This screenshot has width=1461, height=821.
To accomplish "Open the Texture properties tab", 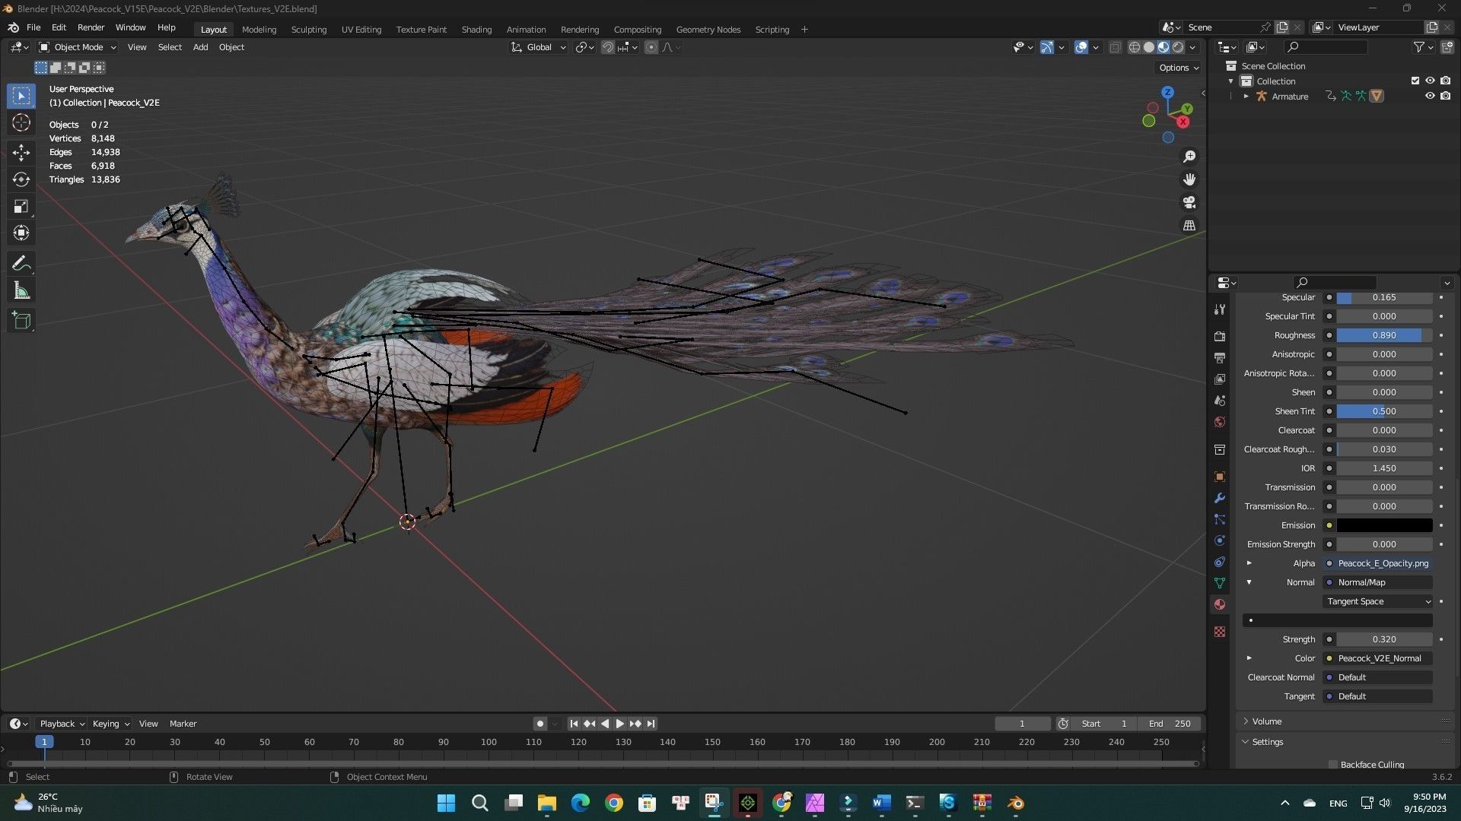I will tap(1220, 632).
